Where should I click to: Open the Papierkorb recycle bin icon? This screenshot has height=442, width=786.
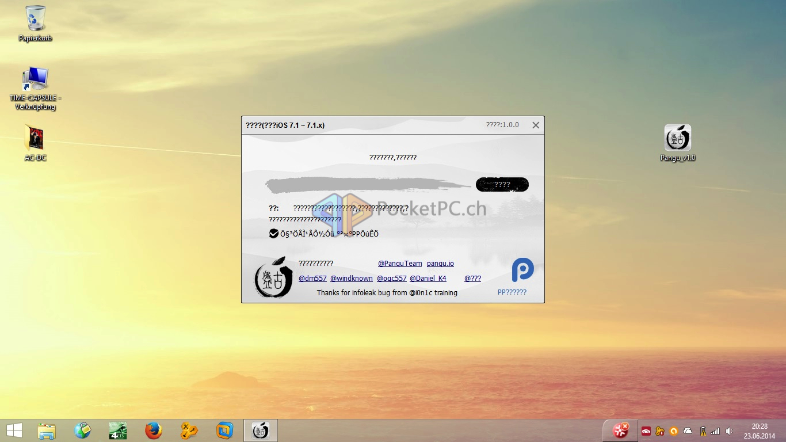click(36, 23)
